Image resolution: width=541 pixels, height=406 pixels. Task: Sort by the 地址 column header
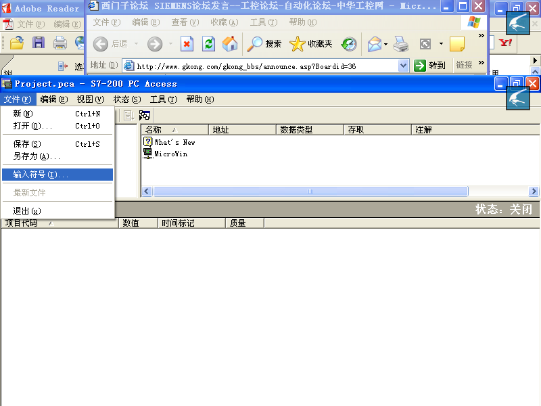242,130
